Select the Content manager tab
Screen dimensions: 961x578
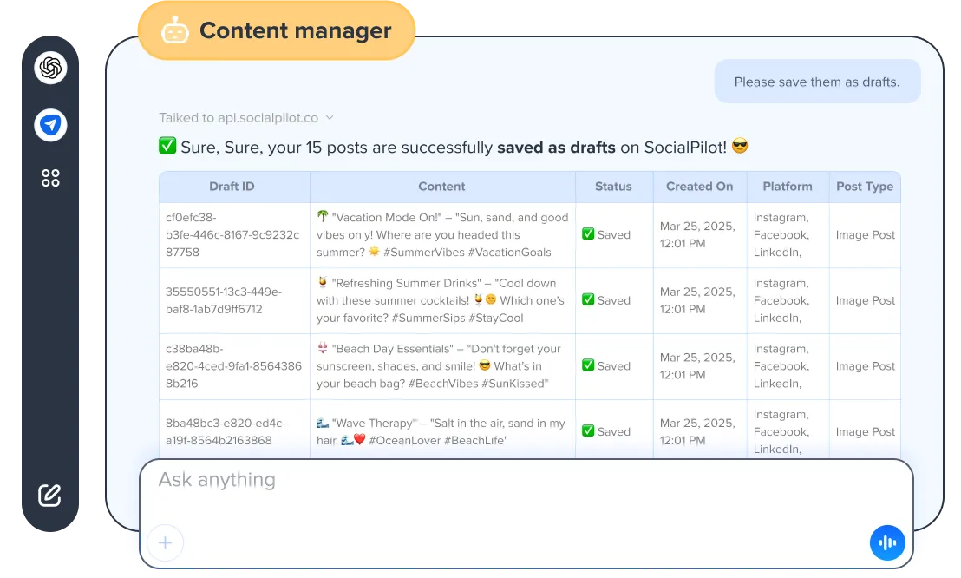coord(277,30)
